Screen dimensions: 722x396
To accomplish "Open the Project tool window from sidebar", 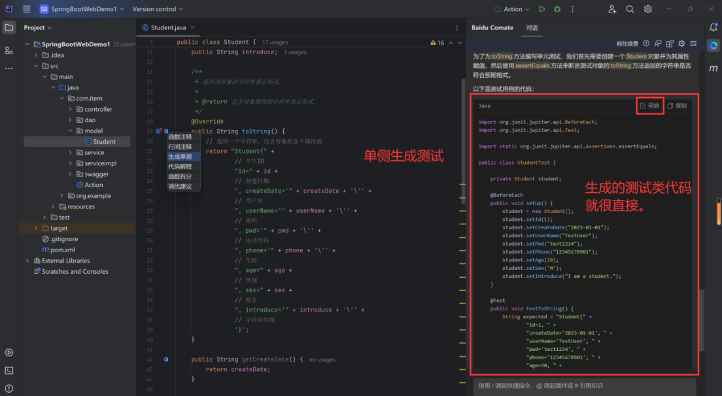I will pos(9,27).
